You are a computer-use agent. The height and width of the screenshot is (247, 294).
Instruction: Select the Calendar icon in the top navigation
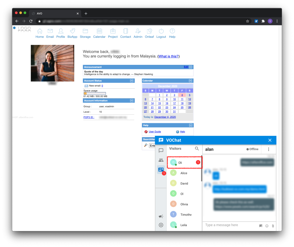click(x=99, y=33)
